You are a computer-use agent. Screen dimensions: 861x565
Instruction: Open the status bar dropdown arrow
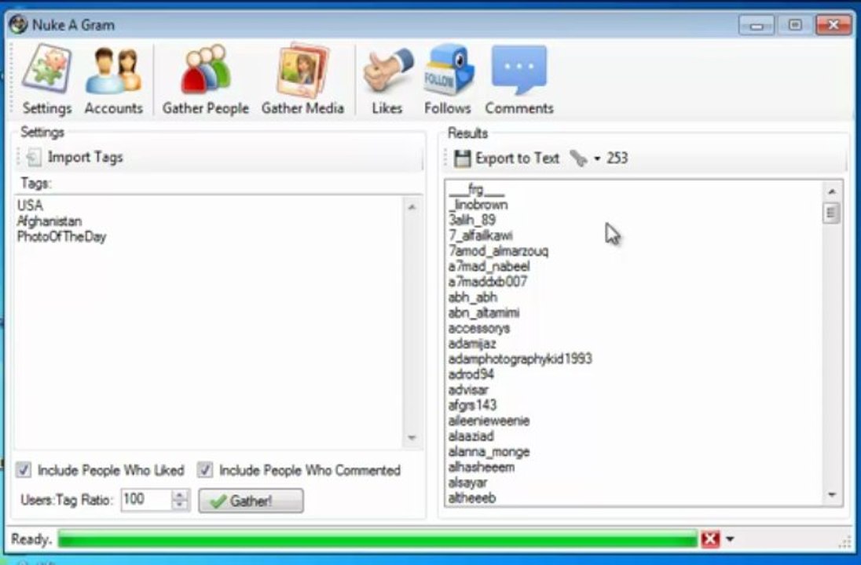coord(731,539)
